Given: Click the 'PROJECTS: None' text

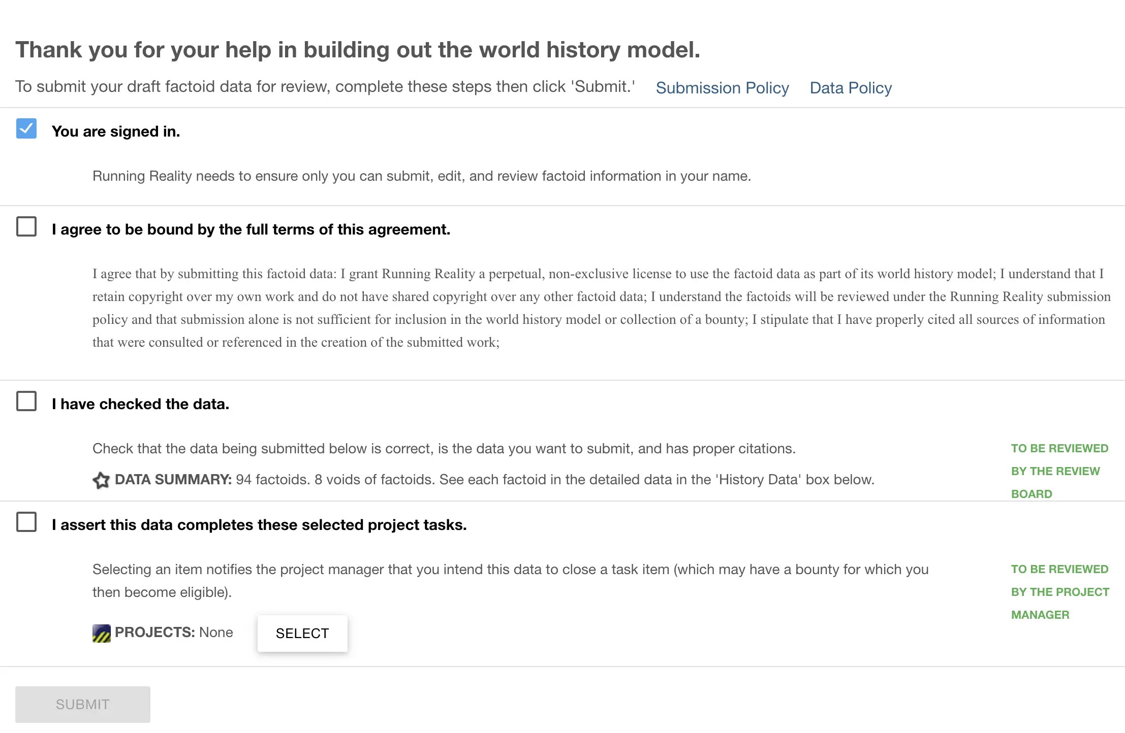Looking at the screenshot, I should (x=174, y=632).
